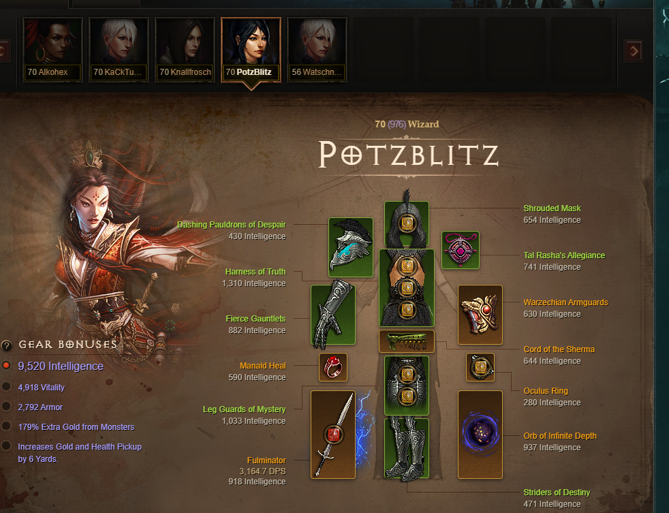Select the 4,918 Vitality radio bullet

point(6,387)
